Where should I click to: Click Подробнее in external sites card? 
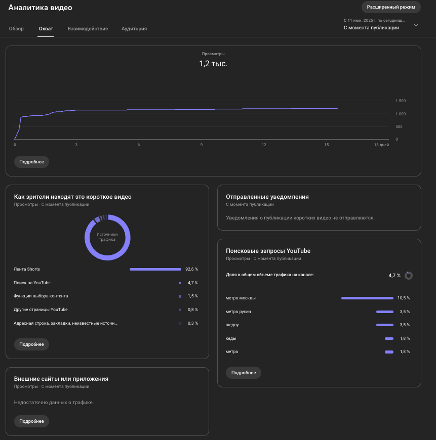31,421
